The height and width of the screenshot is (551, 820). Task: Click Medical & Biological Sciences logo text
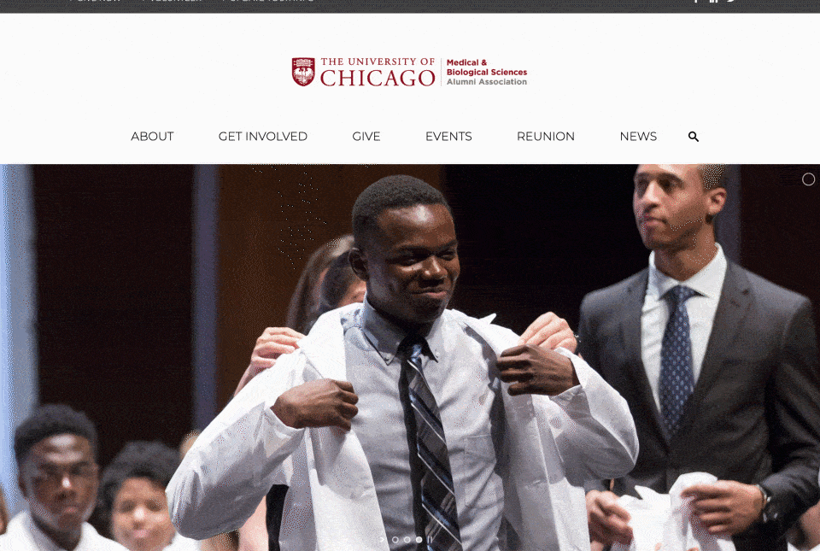coord(486,67)
